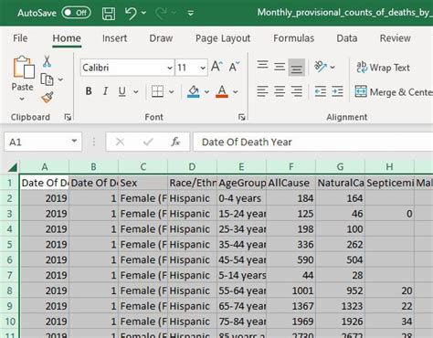Click the Undo arrow icon
The height and width of the screenshot is (338, 433).
click(131, 13)
